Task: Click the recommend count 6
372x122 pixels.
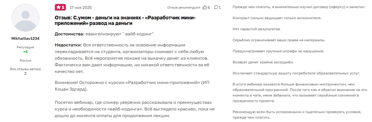Action: pos(209,7)
